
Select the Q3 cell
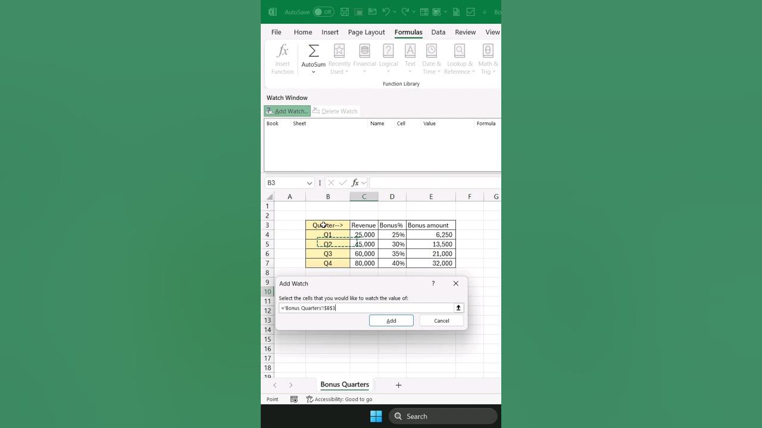click(328, 254)
